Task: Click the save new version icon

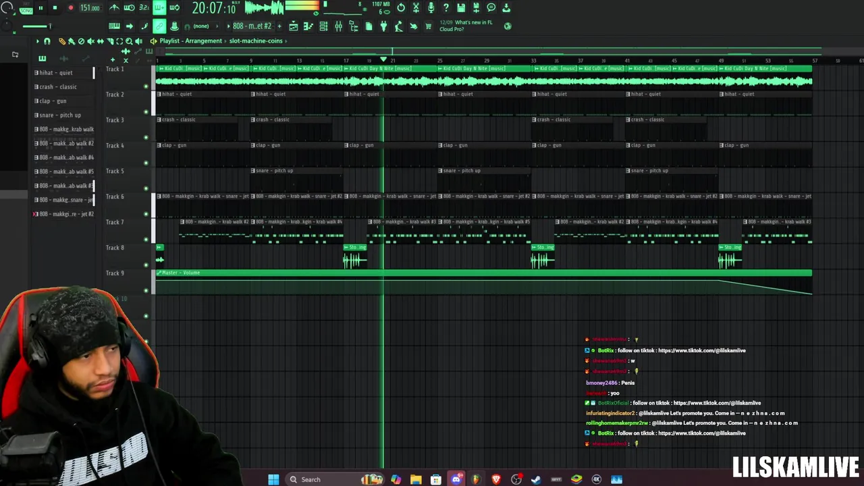Action: (476, 8)
